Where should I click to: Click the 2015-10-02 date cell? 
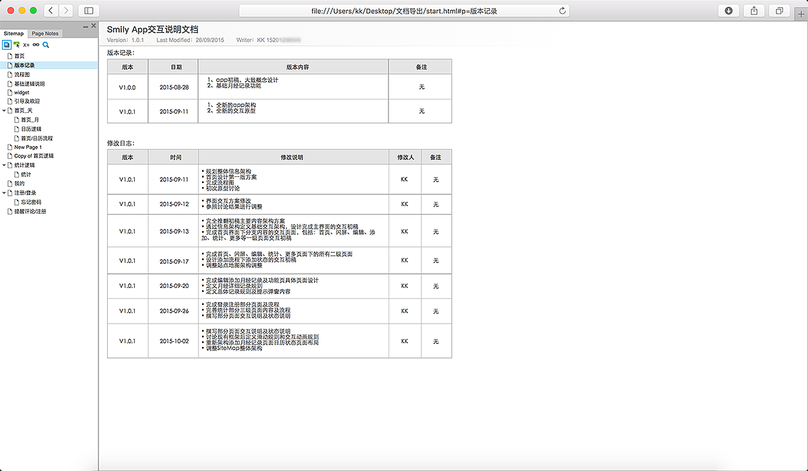click(x=174, y=341)
